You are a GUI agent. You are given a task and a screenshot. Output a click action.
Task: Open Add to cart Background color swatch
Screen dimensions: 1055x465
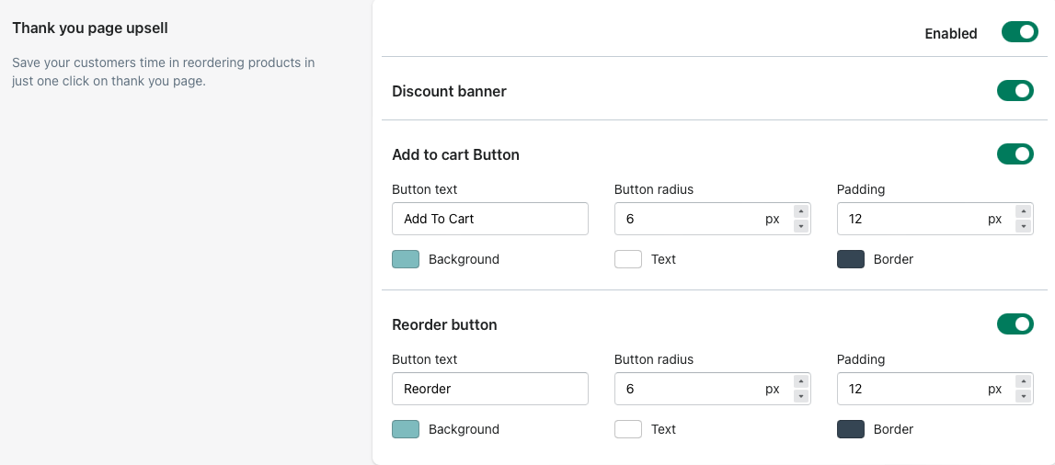pos(406,259)
